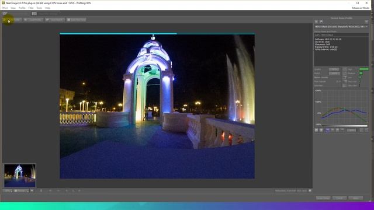
Task: Toggle the Ultra Low noise level icon
Action: (x=345, y=86)
